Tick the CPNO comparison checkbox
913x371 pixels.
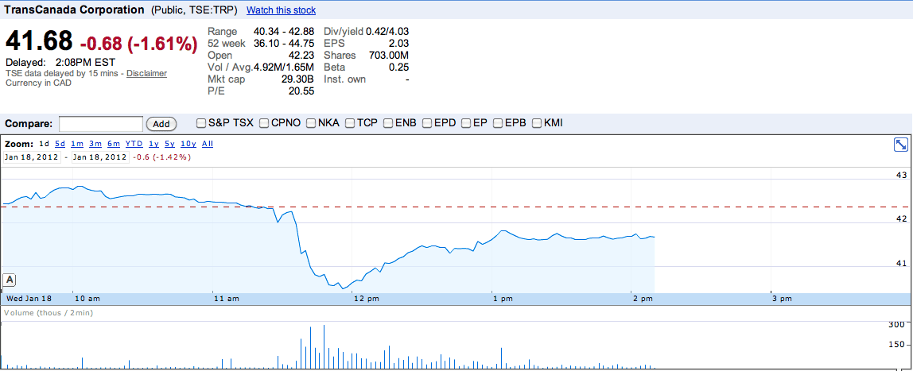click(x=264, y=123)
